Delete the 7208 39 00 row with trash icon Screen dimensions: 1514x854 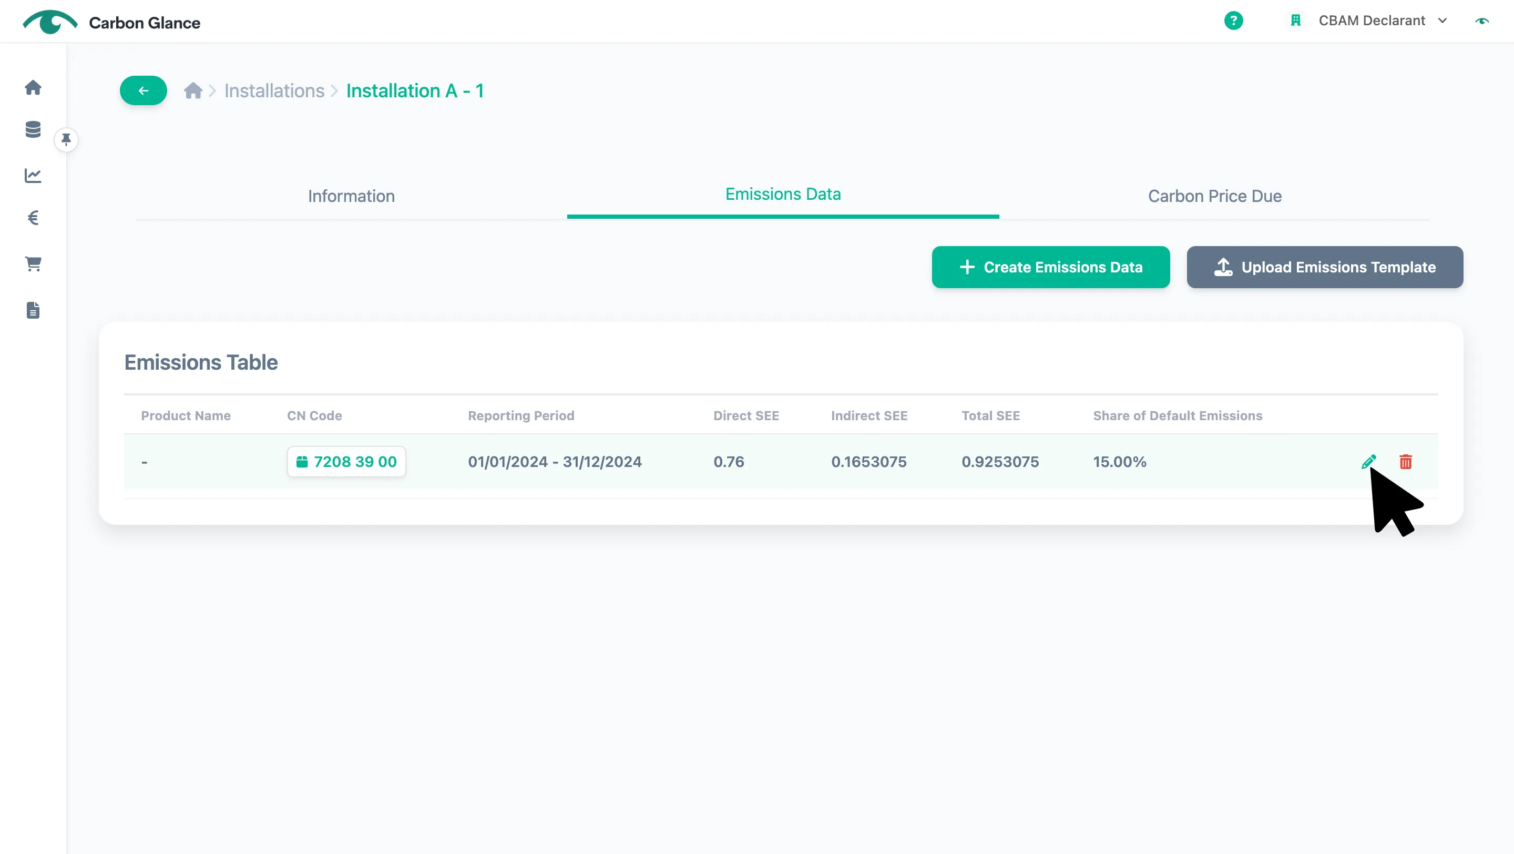coord(1405,461)
